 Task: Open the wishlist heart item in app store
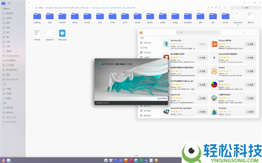pos(145,57)
